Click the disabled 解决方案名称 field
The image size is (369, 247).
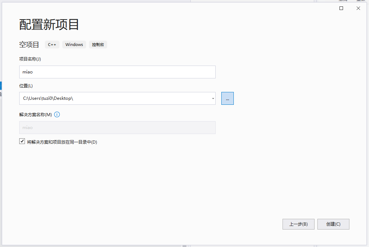coord(117,128)
